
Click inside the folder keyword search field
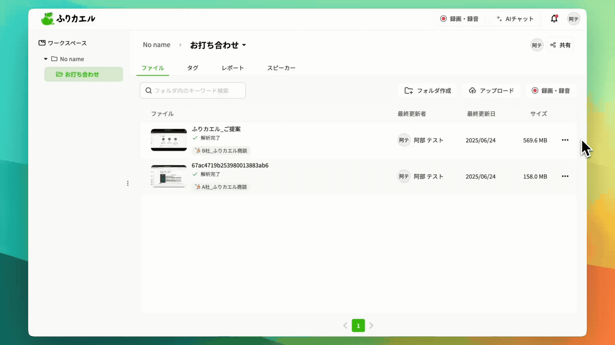coord(192,90)
